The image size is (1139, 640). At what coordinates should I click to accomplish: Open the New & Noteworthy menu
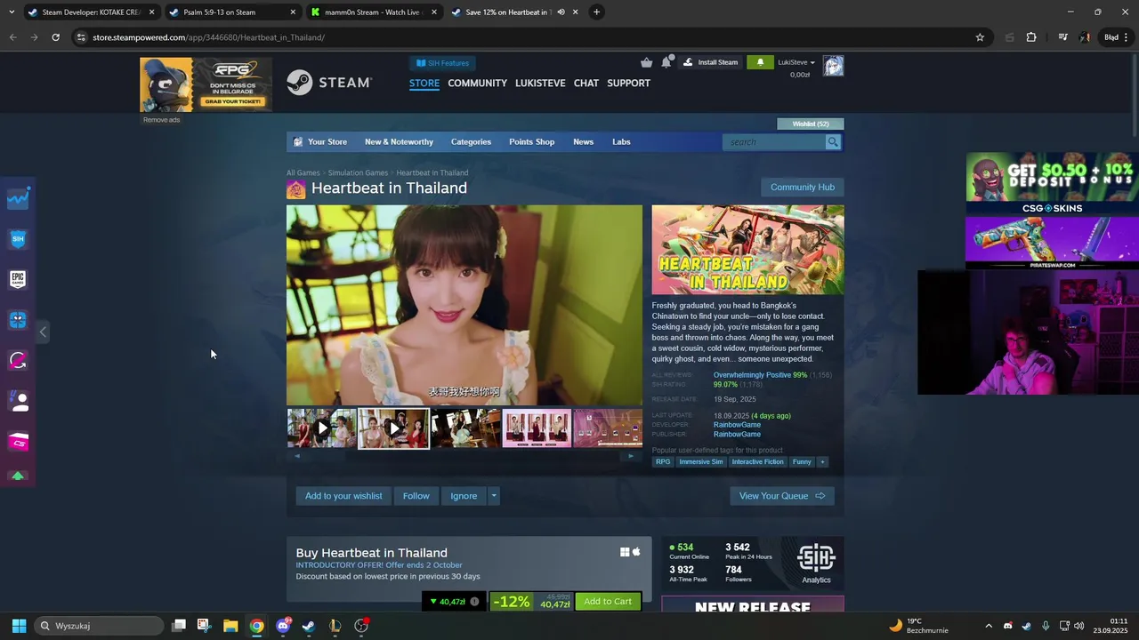(399, 142)
